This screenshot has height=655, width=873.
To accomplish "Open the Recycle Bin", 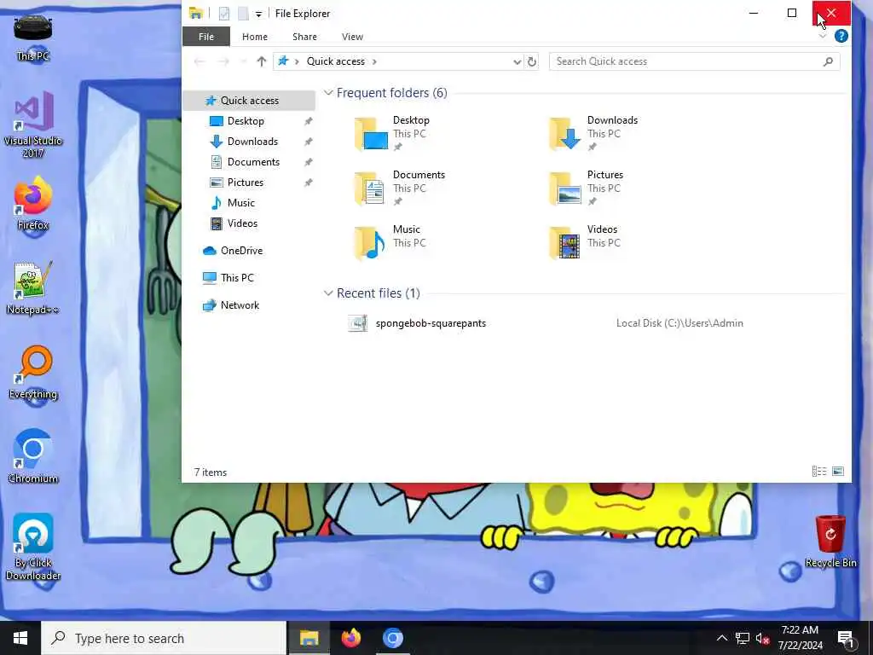I will click(830, 542).
